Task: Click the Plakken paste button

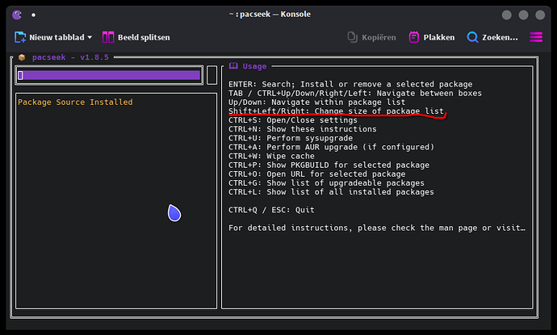Action: [x=432, y=37]
